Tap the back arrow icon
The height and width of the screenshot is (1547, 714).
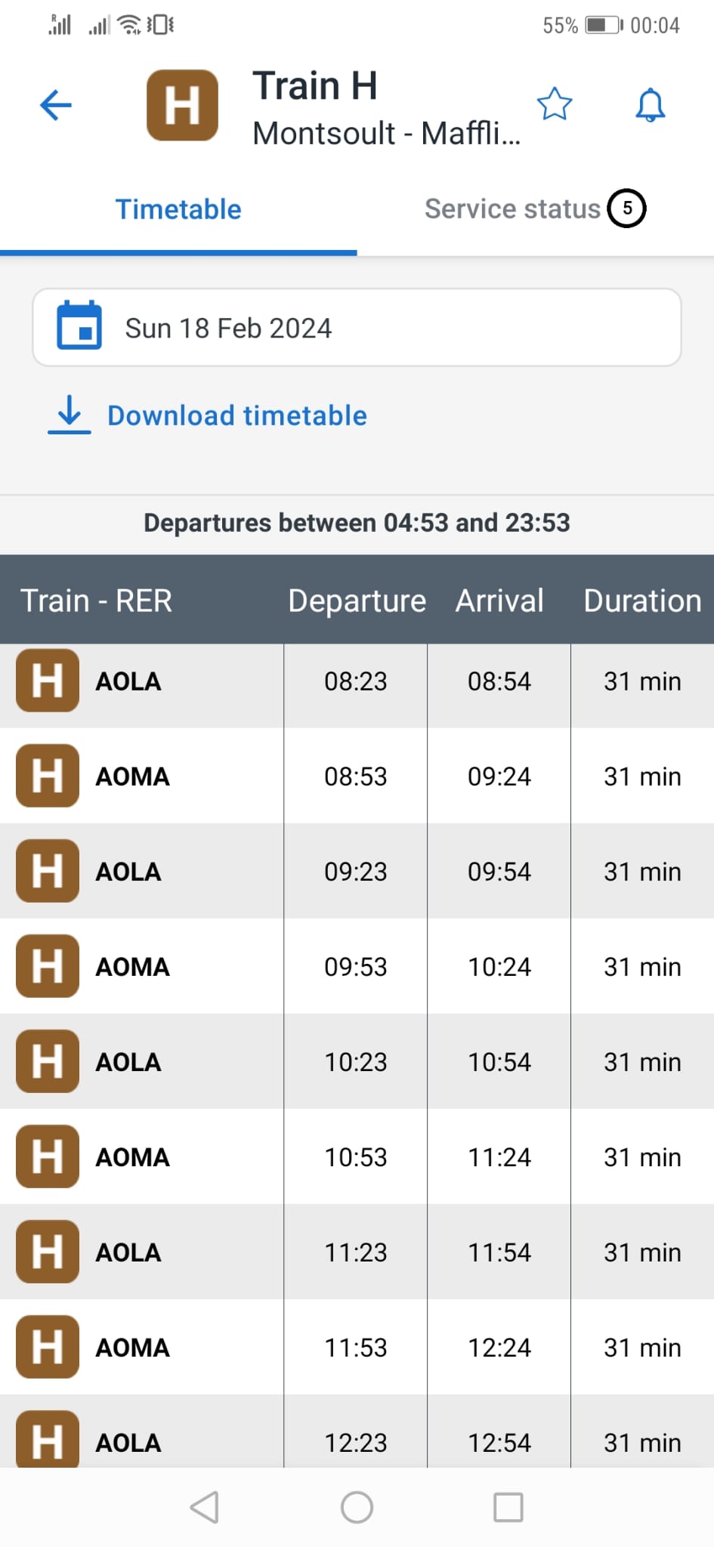coord(56,105)
